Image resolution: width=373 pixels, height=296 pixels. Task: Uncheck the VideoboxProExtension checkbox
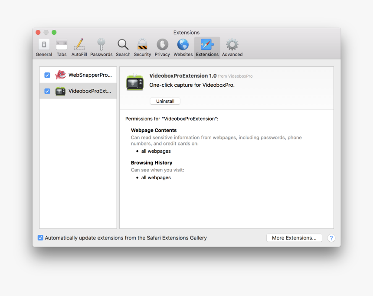click(x=47, y=91)
